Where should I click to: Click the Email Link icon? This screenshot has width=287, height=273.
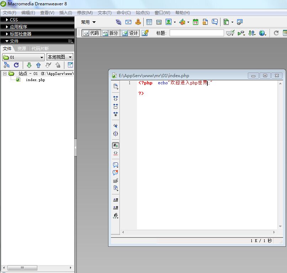coord(128,22)
